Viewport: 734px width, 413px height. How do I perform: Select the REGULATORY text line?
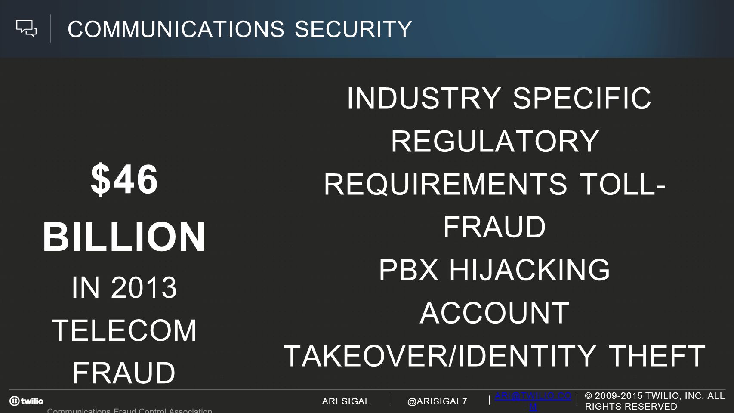click(495, 141)
